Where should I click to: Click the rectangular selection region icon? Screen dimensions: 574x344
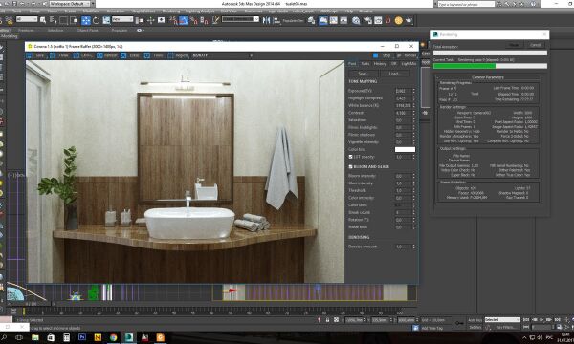click(63, 20)
